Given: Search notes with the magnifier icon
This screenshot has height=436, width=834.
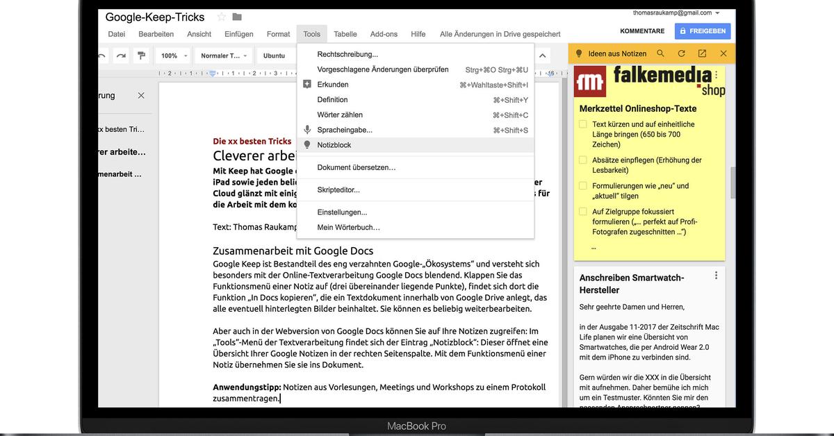Looking at the screenshot, I should [660, 53].
